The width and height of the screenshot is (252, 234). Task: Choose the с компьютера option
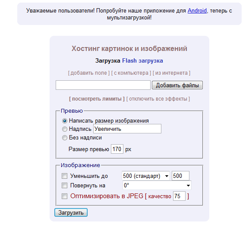click(131, 73)
